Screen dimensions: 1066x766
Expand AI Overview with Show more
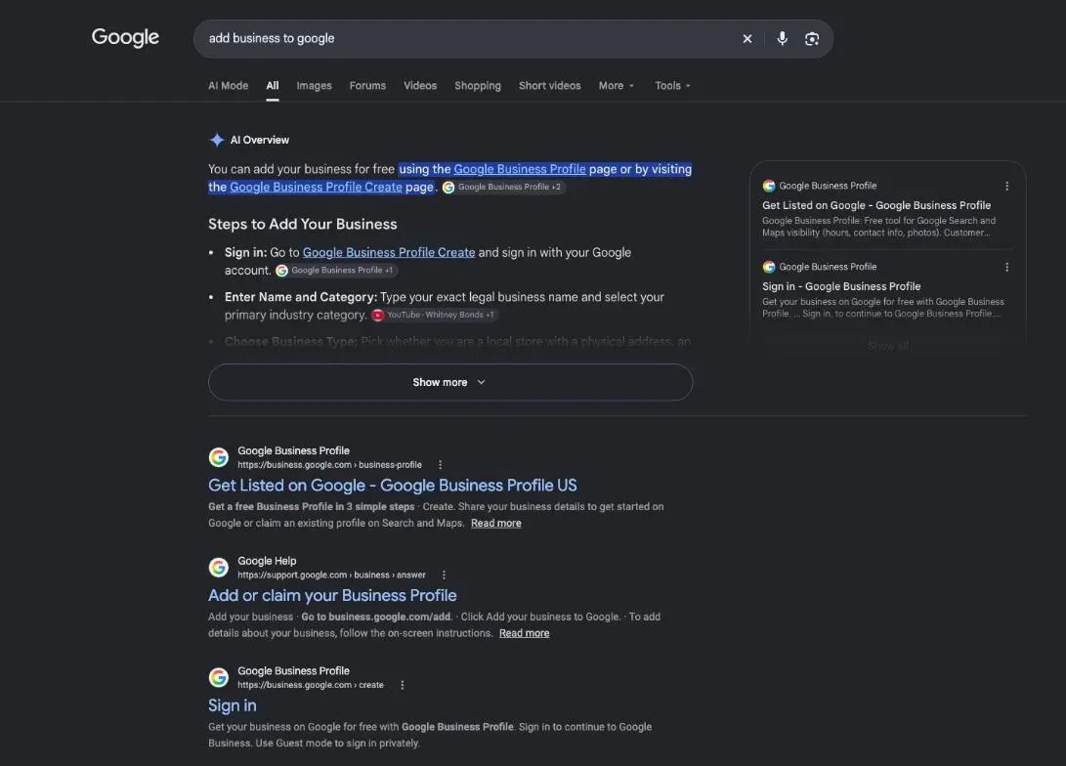pyautogui.click(x=450, y=382)
